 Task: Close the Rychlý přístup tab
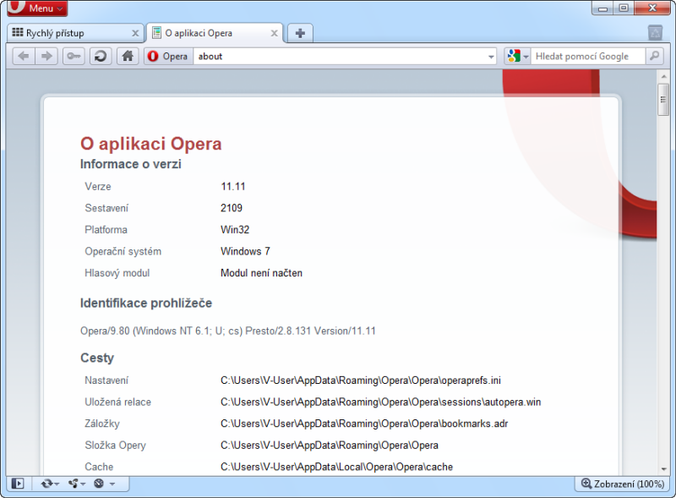pos(135,33)
